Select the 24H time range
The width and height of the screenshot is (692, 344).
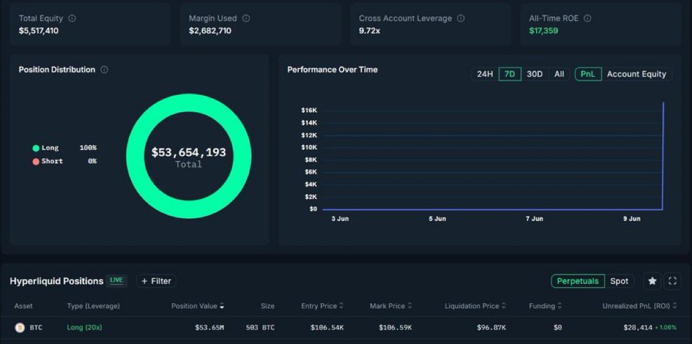485,74
